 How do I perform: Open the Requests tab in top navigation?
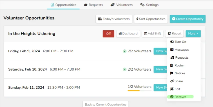[93, 5]
